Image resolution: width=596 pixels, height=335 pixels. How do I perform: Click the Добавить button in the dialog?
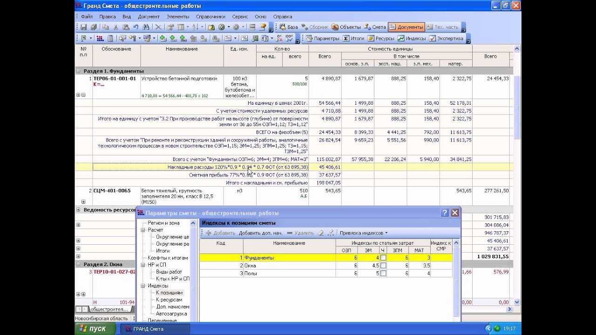pos(221,233)
